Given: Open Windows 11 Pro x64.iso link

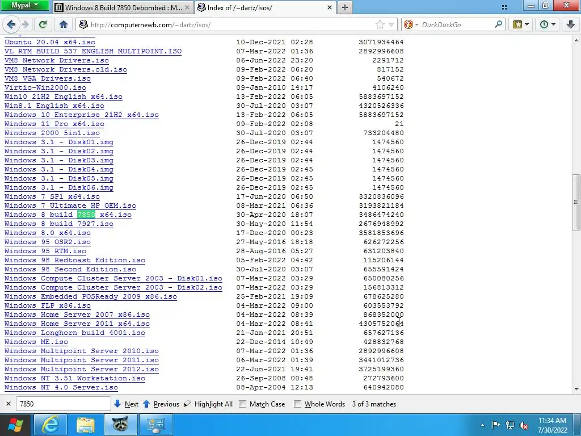Looking at the screenshot, I should (54, 124).
